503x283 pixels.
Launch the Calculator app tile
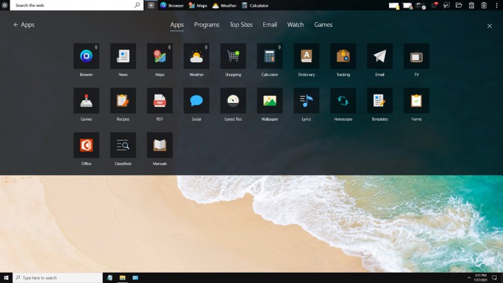pos(269,56)
